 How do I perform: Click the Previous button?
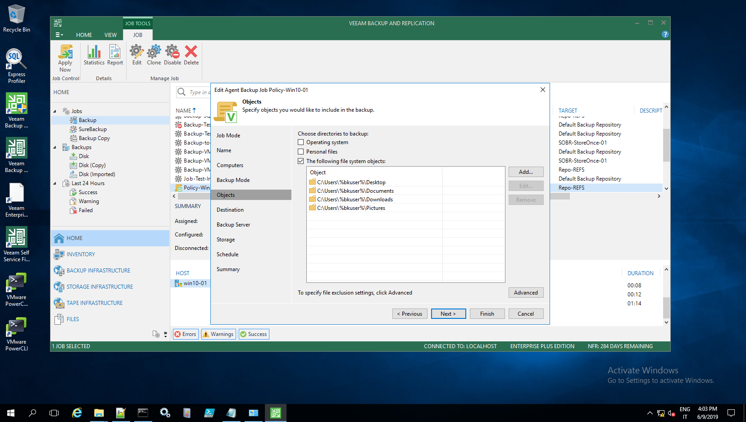[409, 314]
